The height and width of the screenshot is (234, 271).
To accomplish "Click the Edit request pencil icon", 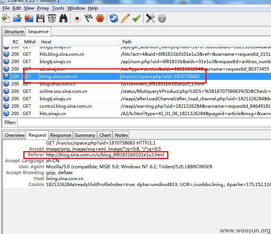I will click(x=125, y=18).
